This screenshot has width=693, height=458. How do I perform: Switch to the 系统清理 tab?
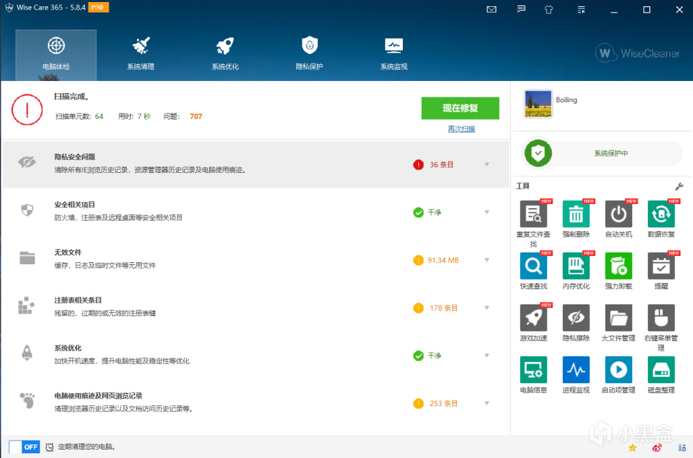141,55
